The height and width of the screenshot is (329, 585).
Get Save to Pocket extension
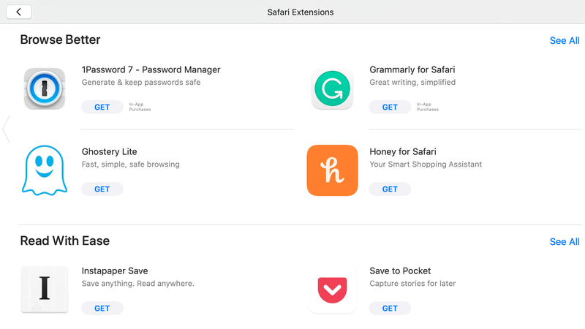pos(390,308)
